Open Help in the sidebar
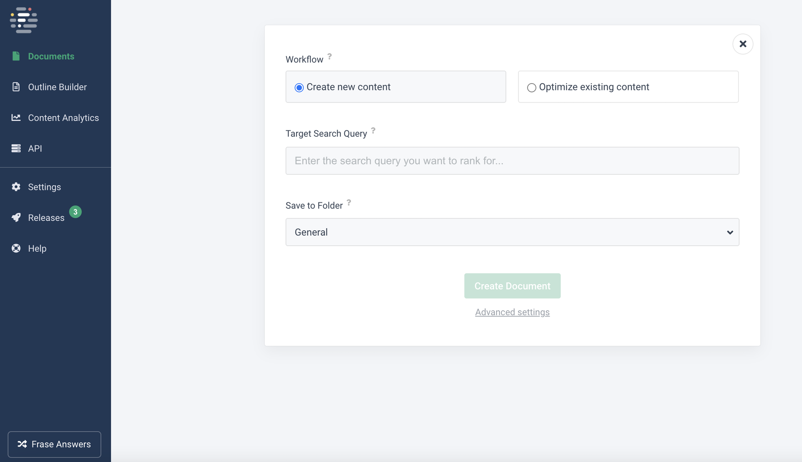 (x=37, y=248)
